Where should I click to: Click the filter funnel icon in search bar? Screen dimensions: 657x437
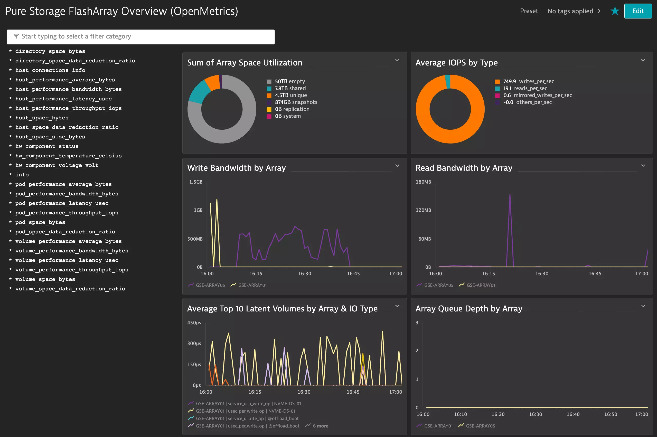[x=16, y=36]
